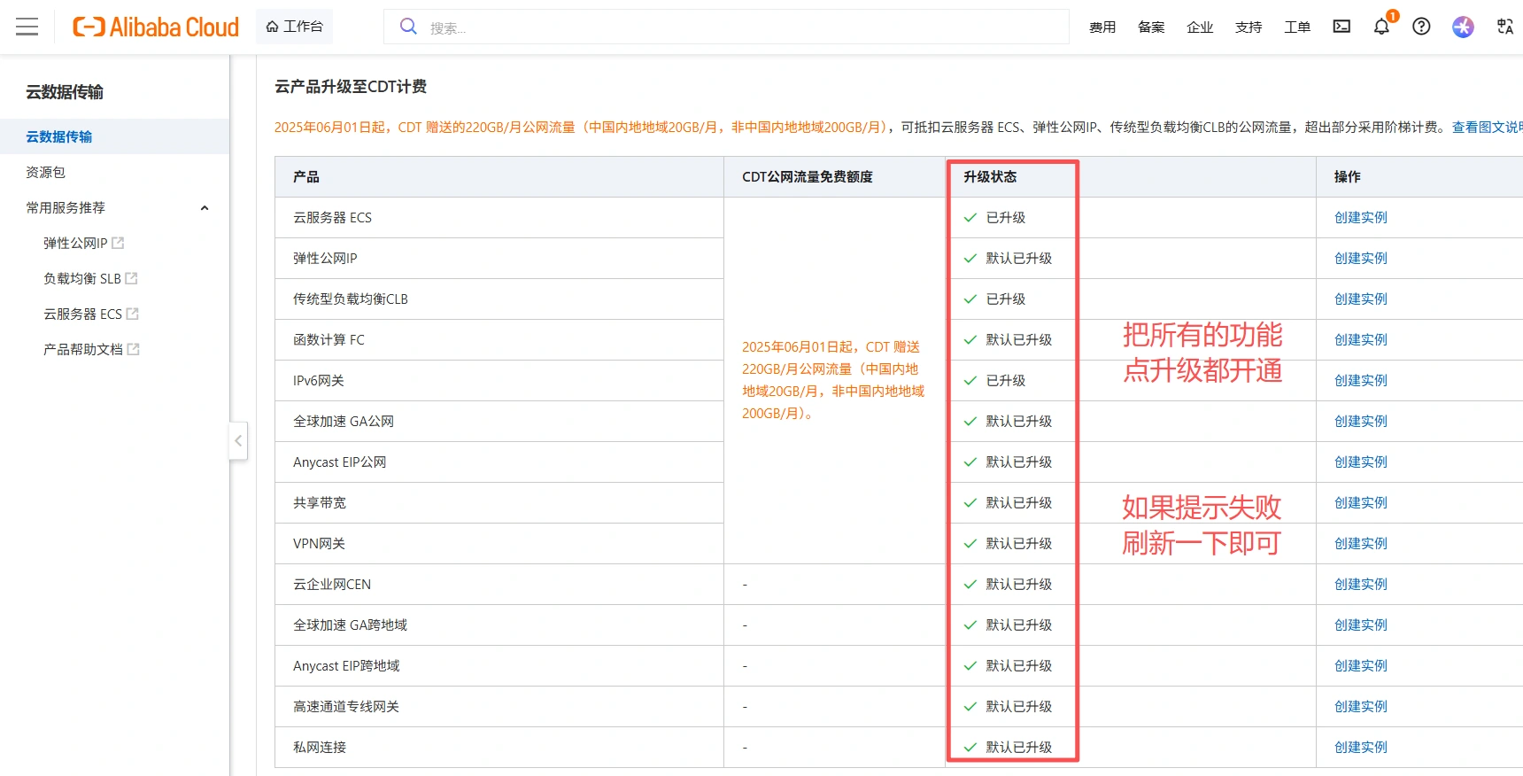This screenshot has width=1523, height=776.
Task: Click the search magnifier icon
Action: click(408, 27)
